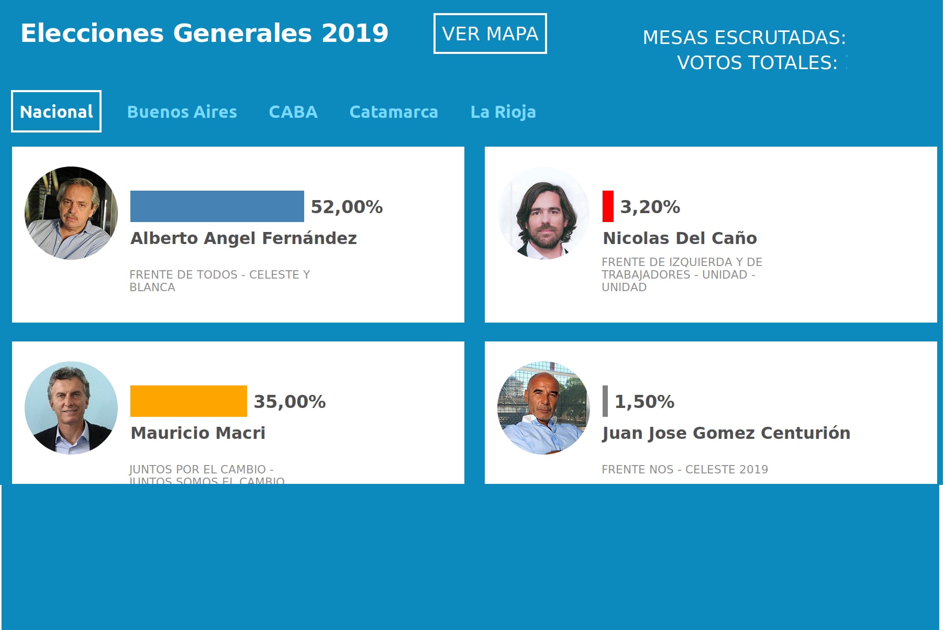Click Alberto Fernández's round portrait photo
Viewport: 945px width, 630px height.
click(x=71, y=213)
